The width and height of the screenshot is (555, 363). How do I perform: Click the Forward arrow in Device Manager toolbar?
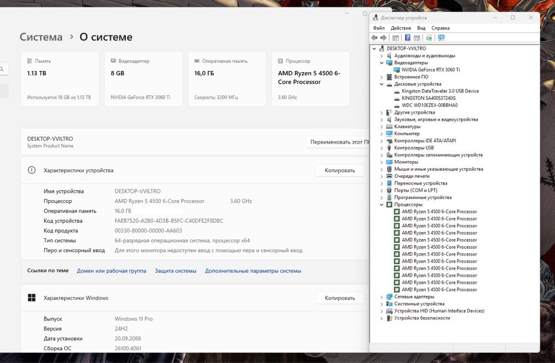click(383, 38)
